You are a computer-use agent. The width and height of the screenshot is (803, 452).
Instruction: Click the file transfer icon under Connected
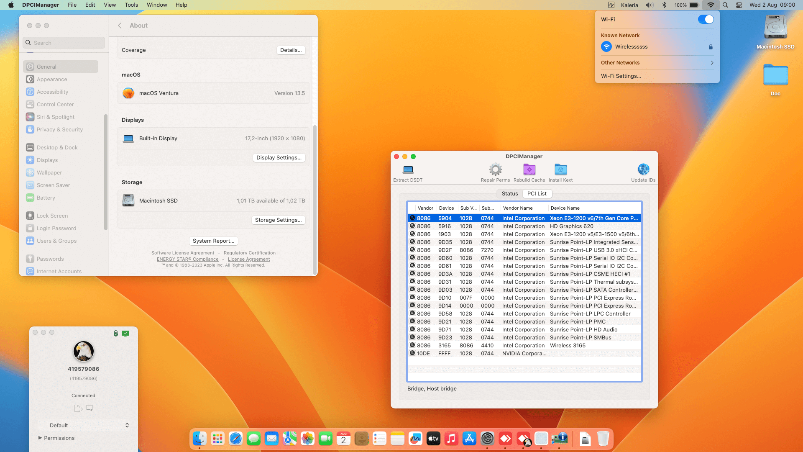(x=78, y=408)
